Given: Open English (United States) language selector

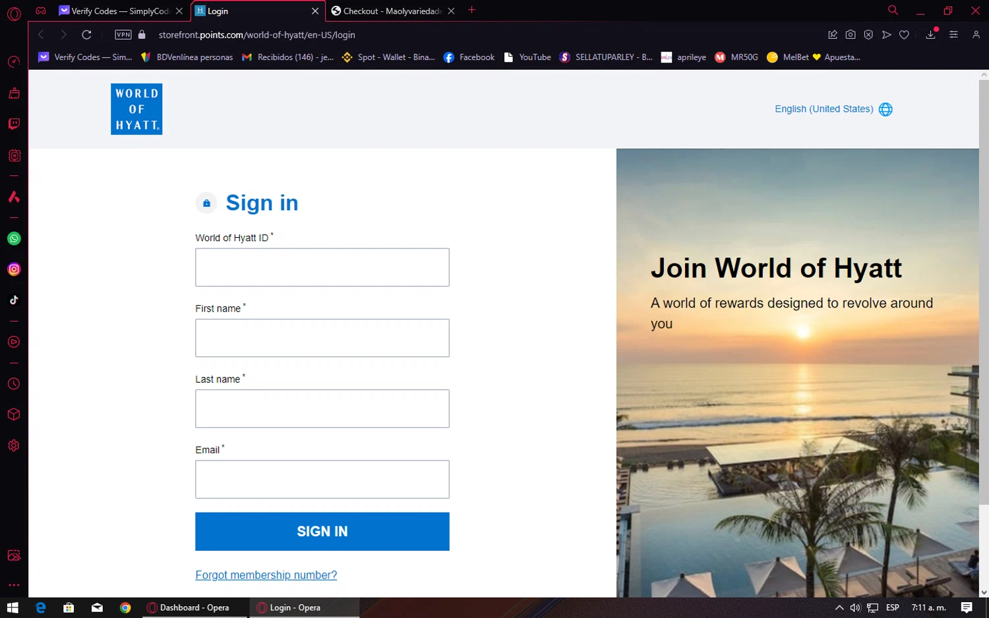Looking at the screenshot, I should pyautogui.click(x=833, y=109).
